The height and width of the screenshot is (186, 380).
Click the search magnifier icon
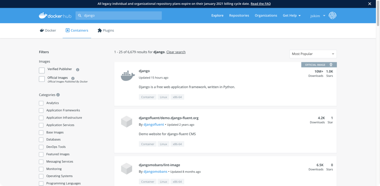click(80, 16)
